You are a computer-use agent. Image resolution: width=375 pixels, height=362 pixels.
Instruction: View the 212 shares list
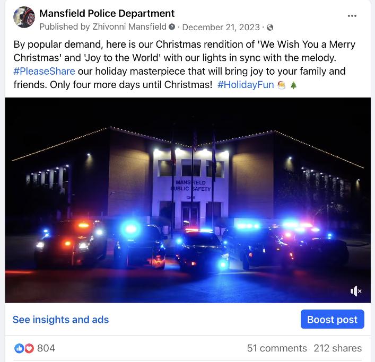pos(337,348)
